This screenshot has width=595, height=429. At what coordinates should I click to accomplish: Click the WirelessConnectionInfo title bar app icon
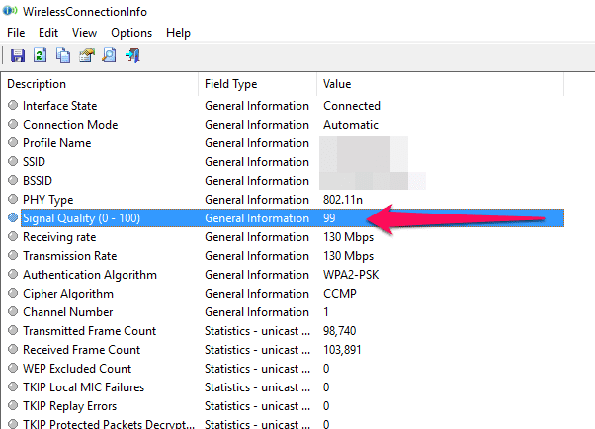click(x=11, y=10)
